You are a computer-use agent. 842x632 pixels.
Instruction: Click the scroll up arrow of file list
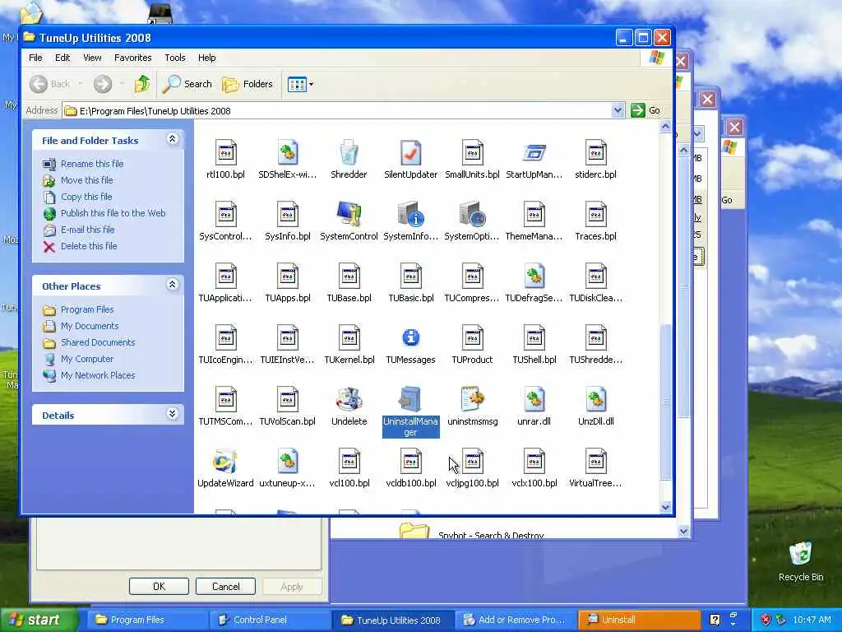[x=666, y=127]
